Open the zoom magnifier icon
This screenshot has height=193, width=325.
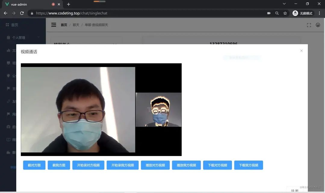pos(277,13)
